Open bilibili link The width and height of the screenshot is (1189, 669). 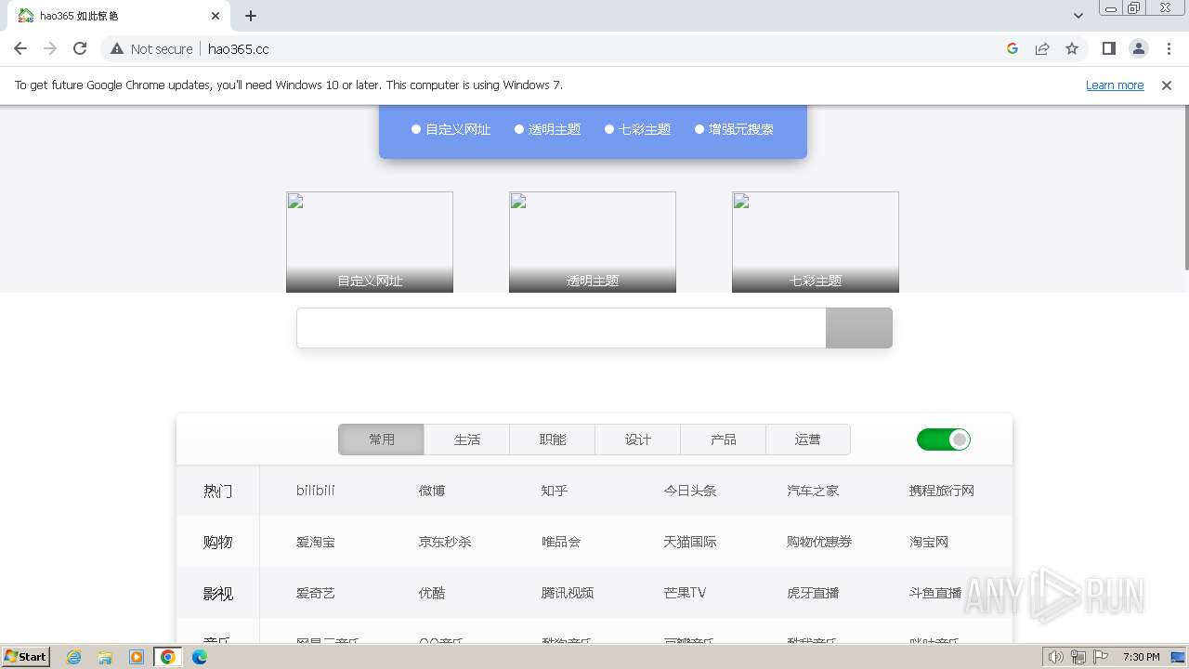[x=316, y=491]
